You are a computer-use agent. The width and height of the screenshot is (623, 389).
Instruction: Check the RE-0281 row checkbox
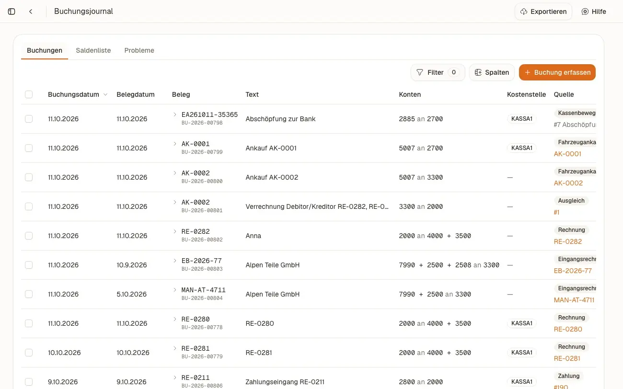tap(29, 353)
